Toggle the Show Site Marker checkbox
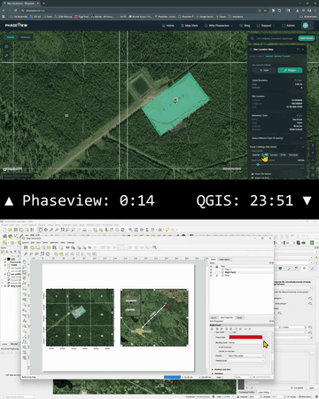This screenshot has width=319, height=399. pos(253,174)
